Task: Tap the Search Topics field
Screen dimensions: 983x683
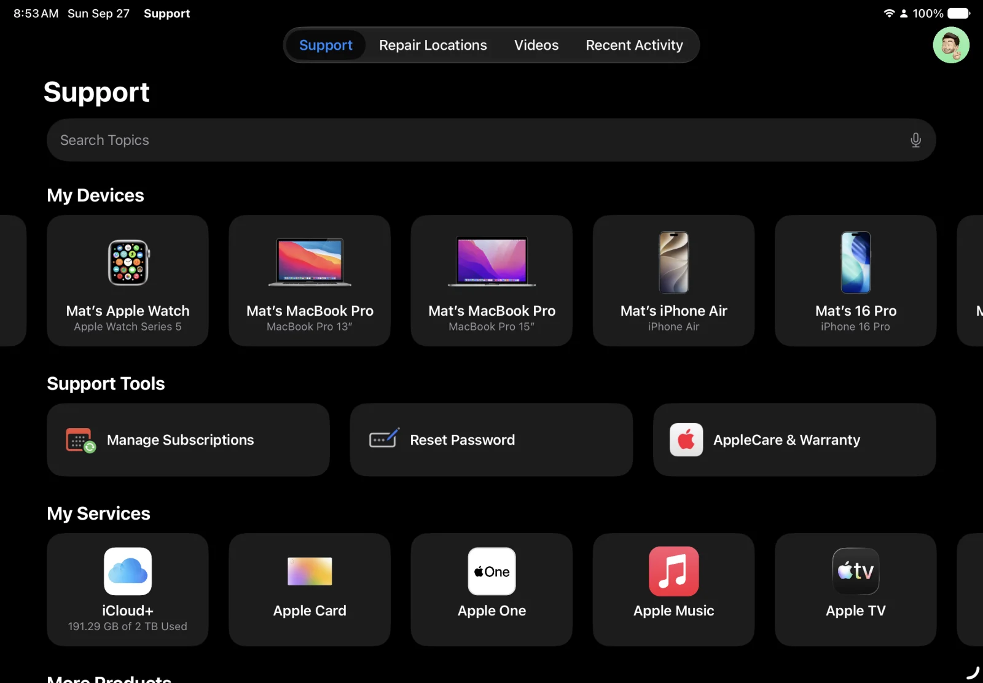Action: coord(491,140)
